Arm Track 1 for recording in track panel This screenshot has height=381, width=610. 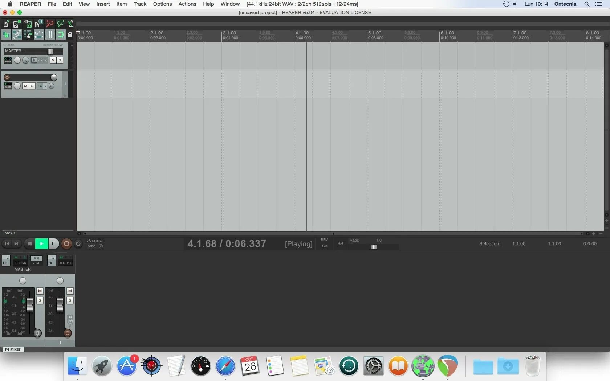7,77
